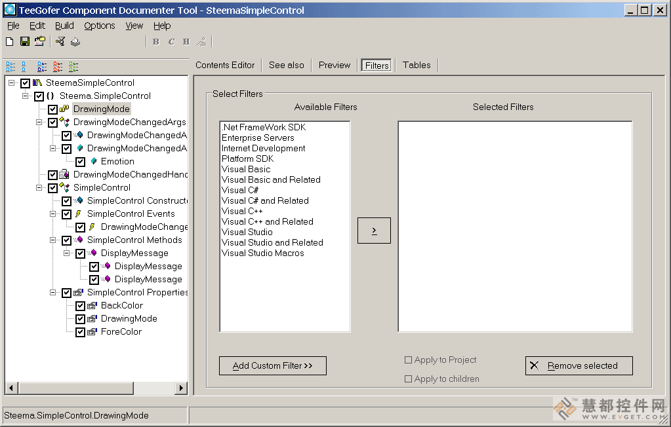The width and height of the screenshot is (671, 427).
Task: Collapse the SimpleControl Properties node
Action: [52, 292]
